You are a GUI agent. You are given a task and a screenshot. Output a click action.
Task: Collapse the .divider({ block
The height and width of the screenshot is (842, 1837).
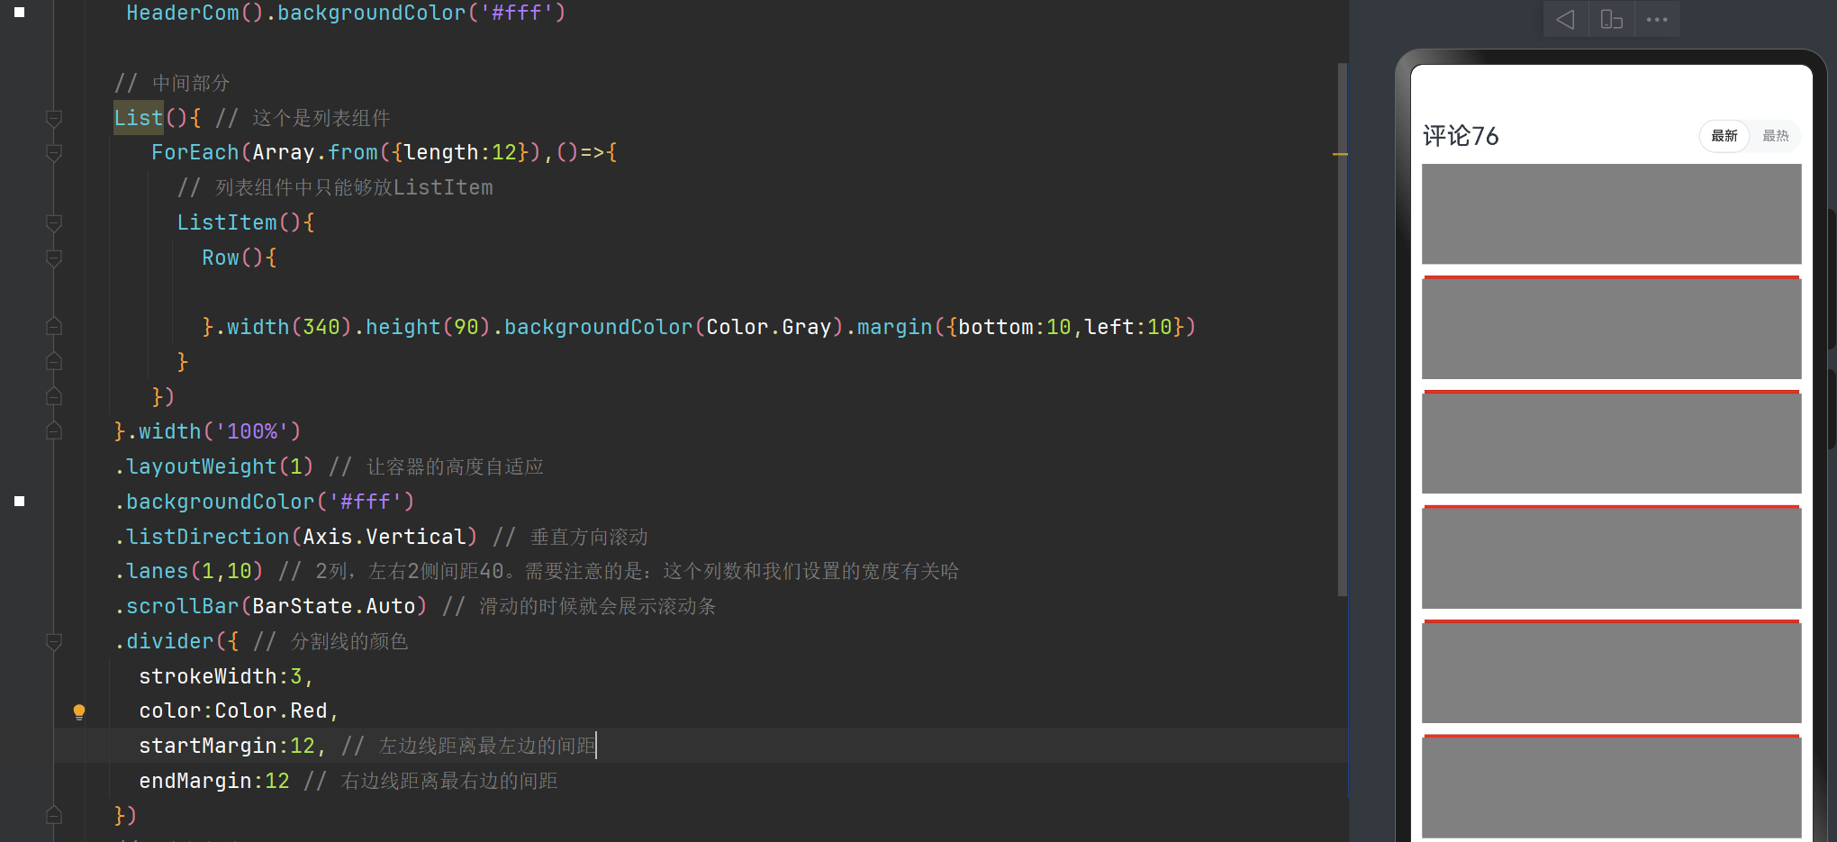coord(54,641)
